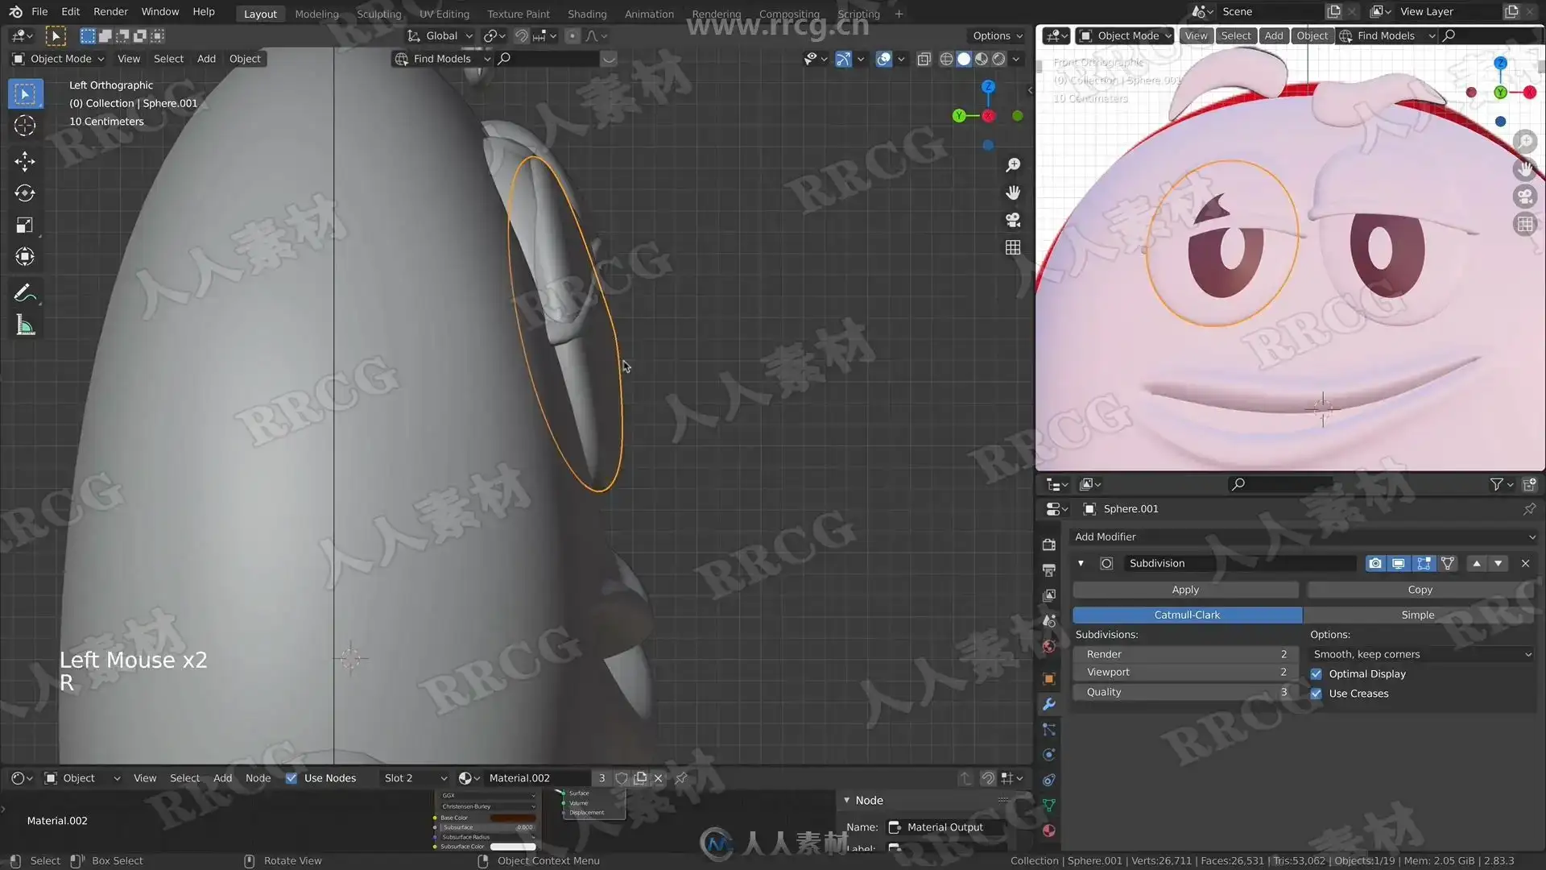
Task: Click the Cursor tool icon
Action: click(24, 126)
